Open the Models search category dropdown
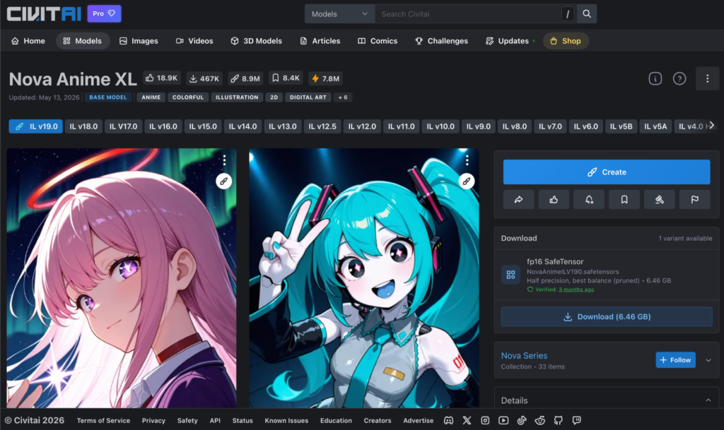Viewport: 724px width, 430px height. 339,14
